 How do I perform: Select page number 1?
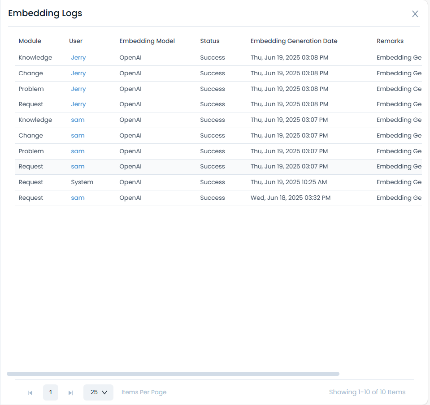(51, 392)
